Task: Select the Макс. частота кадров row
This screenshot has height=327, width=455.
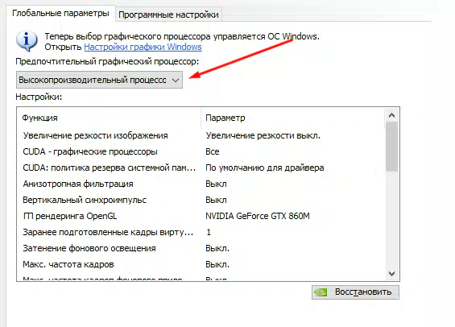Action: pyautogui.click(x=201, y=264)
